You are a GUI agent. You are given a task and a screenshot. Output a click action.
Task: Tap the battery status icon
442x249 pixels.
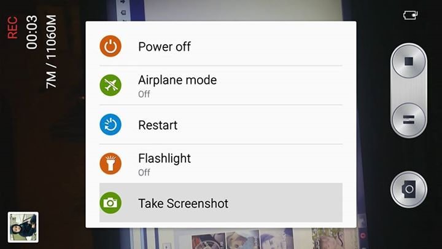coord(410,15)
